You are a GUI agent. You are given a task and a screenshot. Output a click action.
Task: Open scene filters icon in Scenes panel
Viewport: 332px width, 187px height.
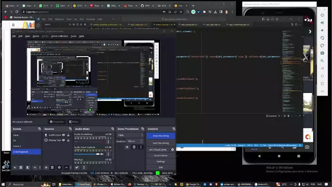click(27, 167)
